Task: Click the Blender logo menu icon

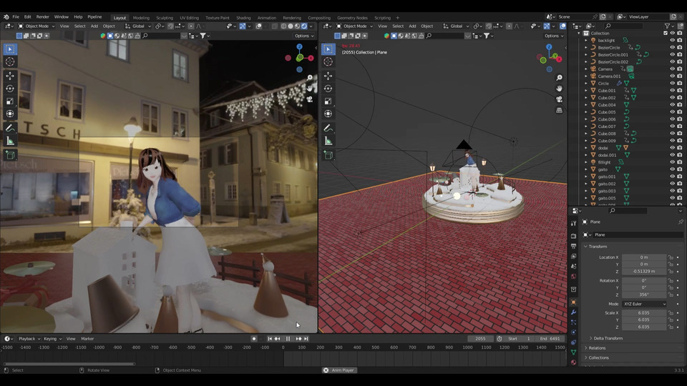Action: tap(6, 16)
